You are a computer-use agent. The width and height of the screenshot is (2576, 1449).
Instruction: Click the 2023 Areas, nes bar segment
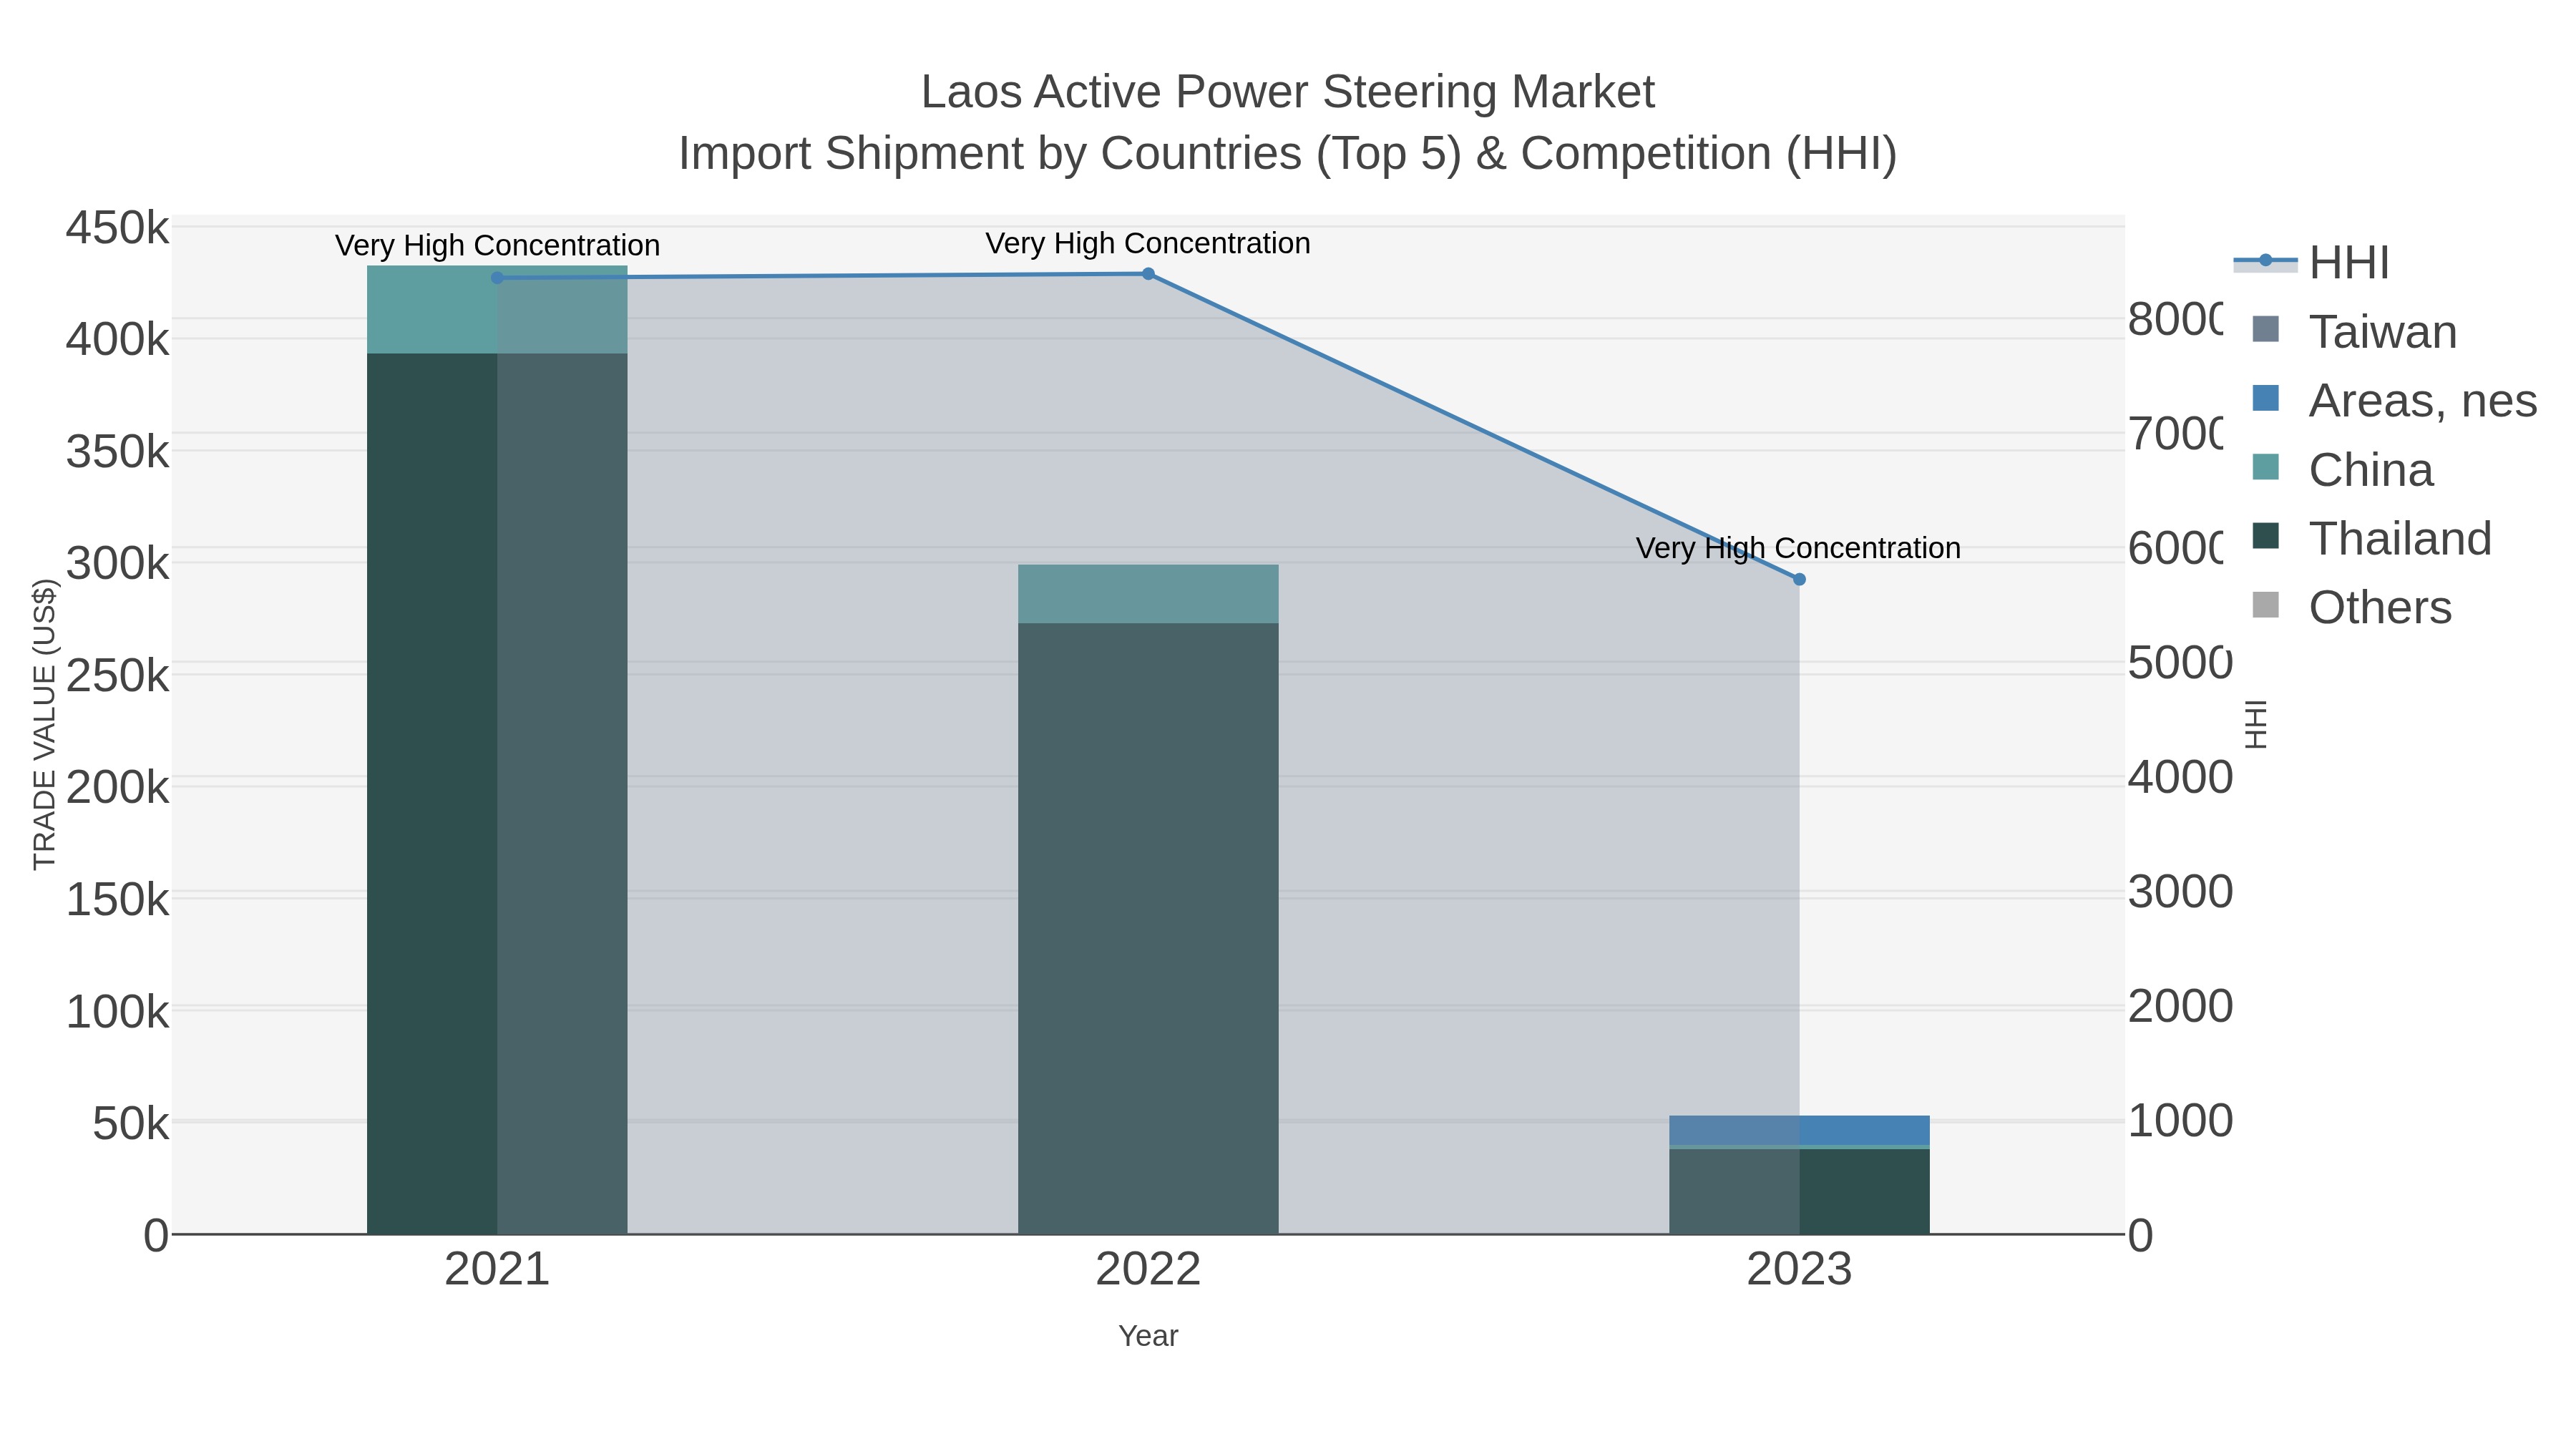click(1799, 1130)
